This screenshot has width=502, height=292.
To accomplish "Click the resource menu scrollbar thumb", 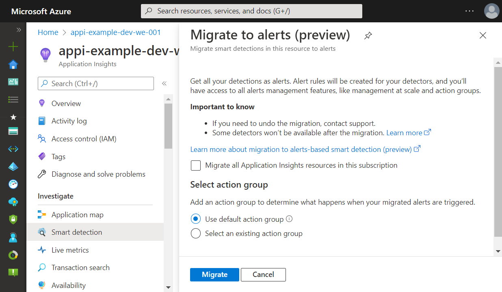I will coord(169,126).
